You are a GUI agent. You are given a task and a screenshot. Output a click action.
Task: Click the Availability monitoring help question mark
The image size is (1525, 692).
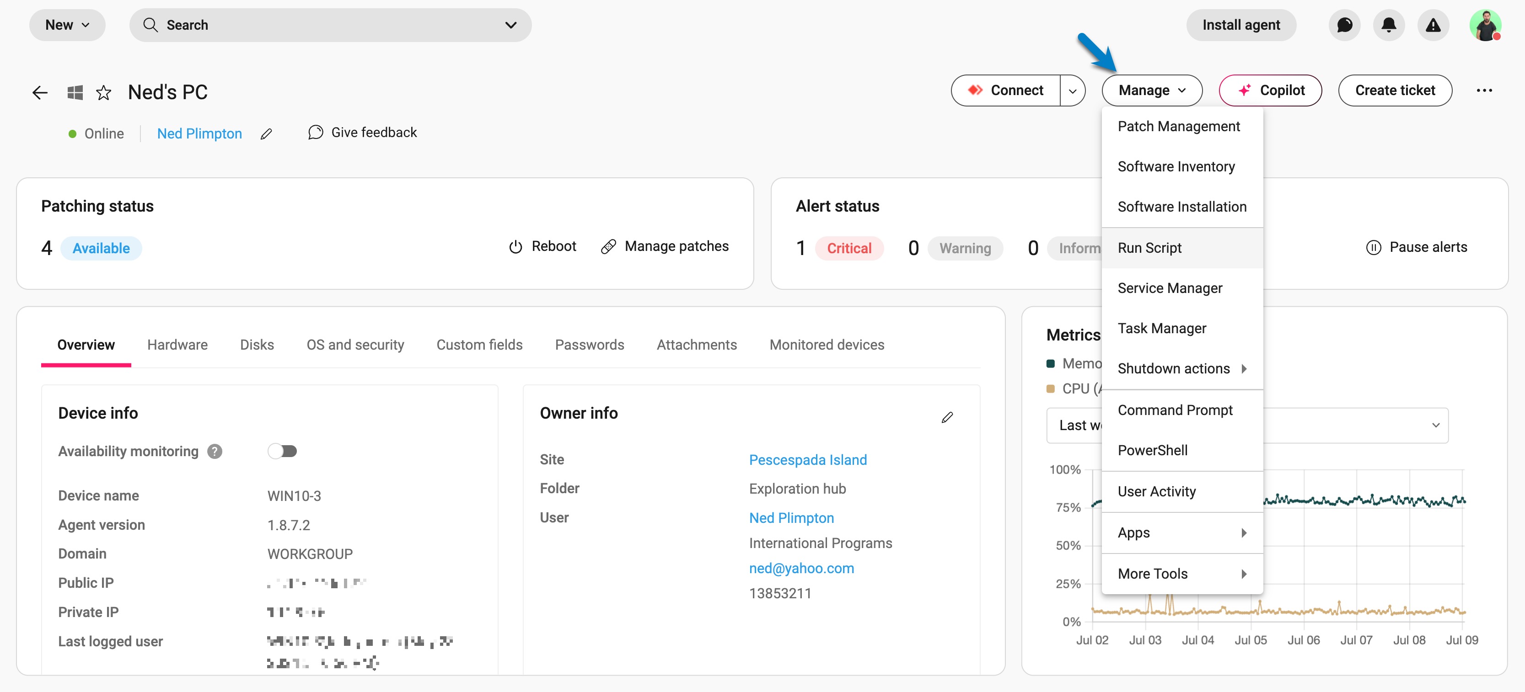pyautogui.click(x=215, y=451)
